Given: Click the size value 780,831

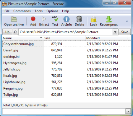Looking at the screenshot, I should coord(57,76).
